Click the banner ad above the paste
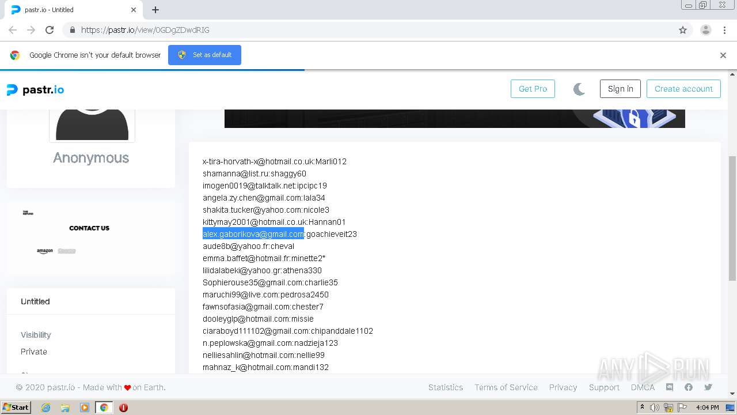This screenshot has width=737, height=415. point(455,118)
